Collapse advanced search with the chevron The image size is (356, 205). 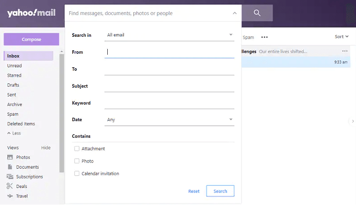(x=234, y=13)
